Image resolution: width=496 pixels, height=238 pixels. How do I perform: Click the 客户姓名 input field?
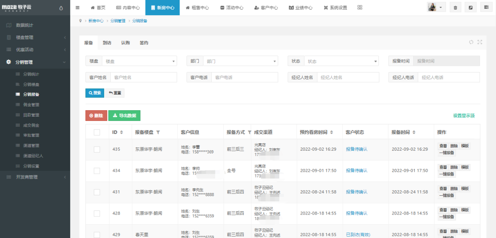click(x=143, y=77)
